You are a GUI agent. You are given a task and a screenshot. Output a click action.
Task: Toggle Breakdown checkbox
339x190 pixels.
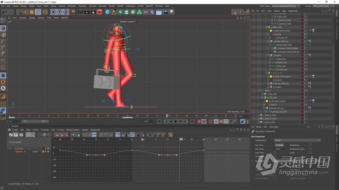310,145
